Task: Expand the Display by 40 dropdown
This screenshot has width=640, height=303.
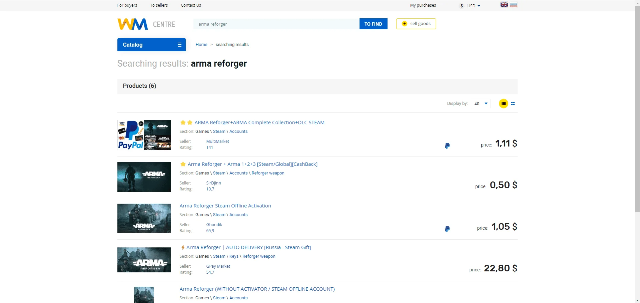Action: click(x=481, y=104)
